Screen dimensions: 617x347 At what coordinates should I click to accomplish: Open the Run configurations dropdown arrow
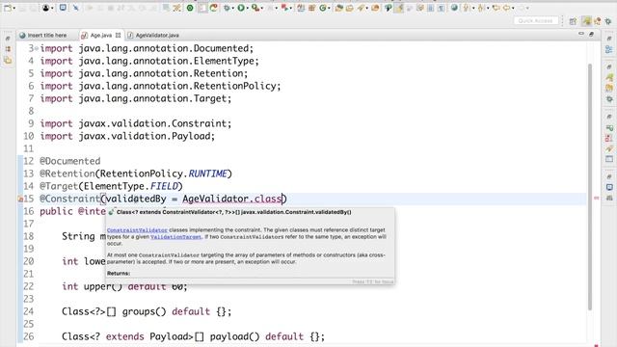point(247,9)
